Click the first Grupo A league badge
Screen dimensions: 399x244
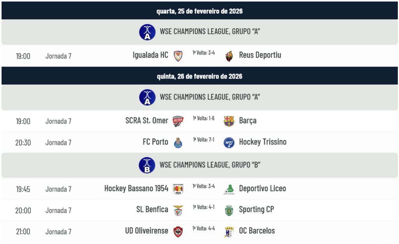click(x=147, y=32)
